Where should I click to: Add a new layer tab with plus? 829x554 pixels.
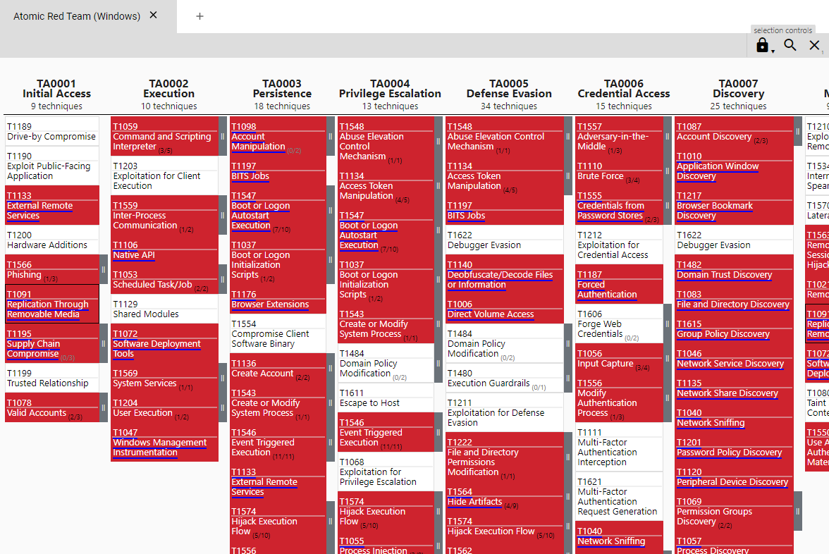click(199, 16)
